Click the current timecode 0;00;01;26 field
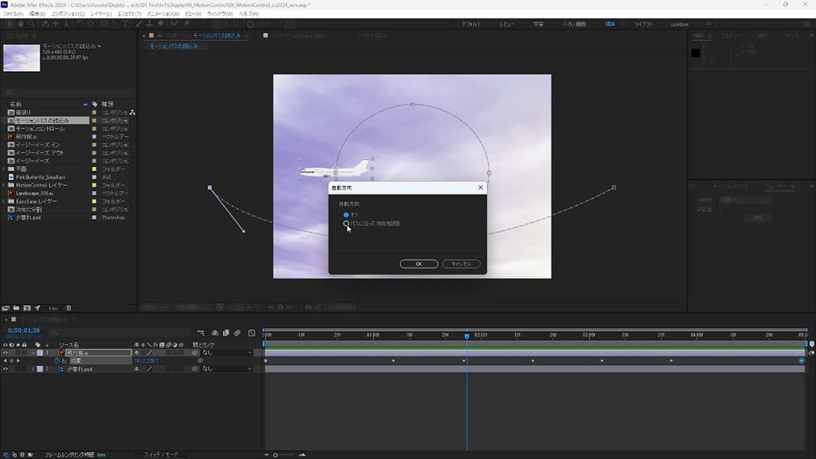This screenshot has width=816, height=459. coord(23,330)
